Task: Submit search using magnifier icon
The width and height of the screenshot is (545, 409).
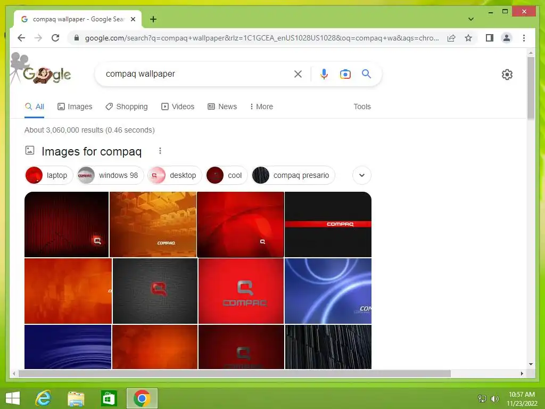Action: [366, 73]
